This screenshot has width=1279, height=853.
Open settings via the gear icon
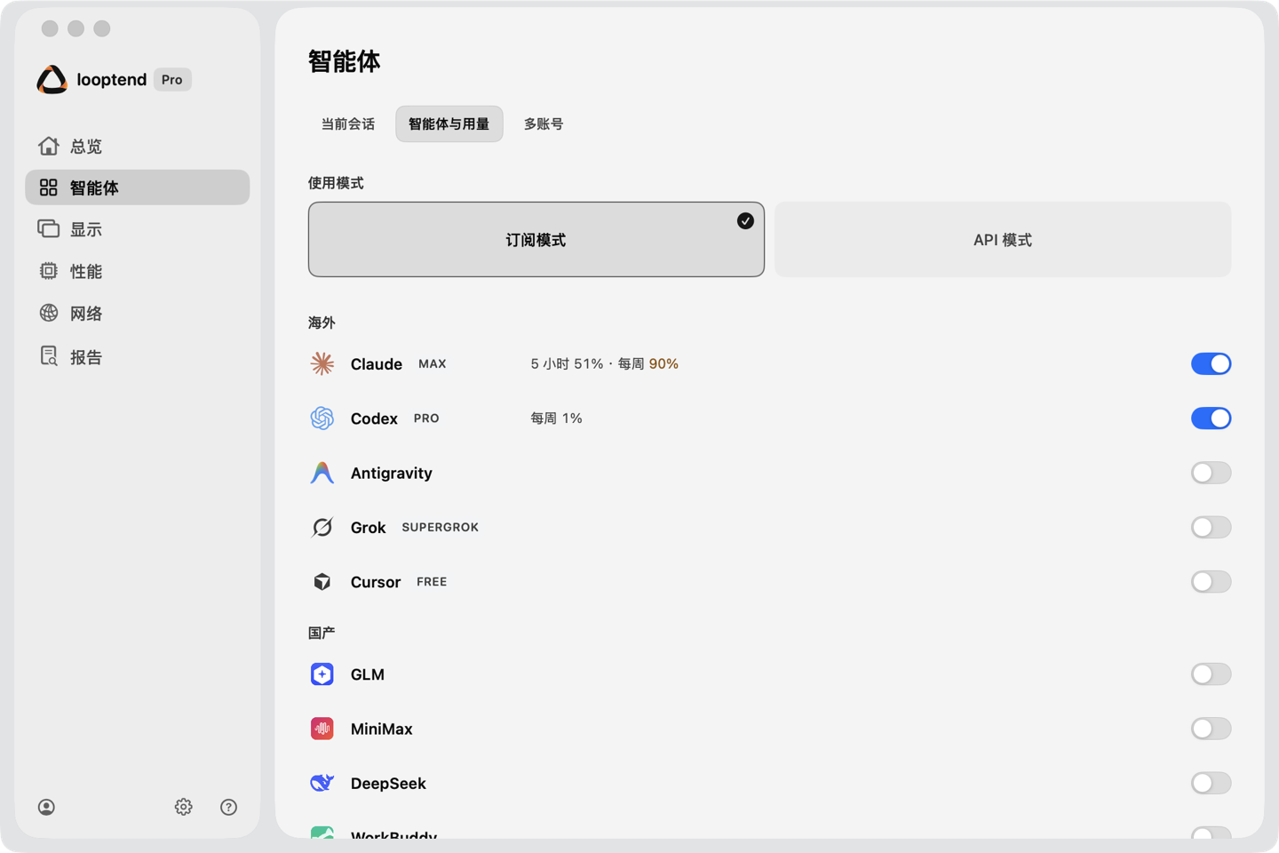click(x=184, y=807)
